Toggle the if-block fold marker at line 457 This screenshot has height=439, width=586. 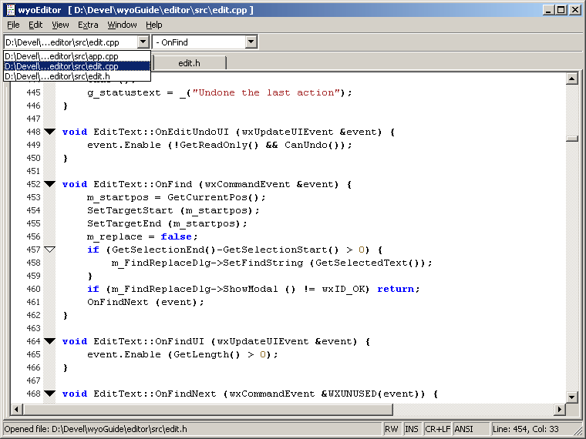tap(50, 250)
